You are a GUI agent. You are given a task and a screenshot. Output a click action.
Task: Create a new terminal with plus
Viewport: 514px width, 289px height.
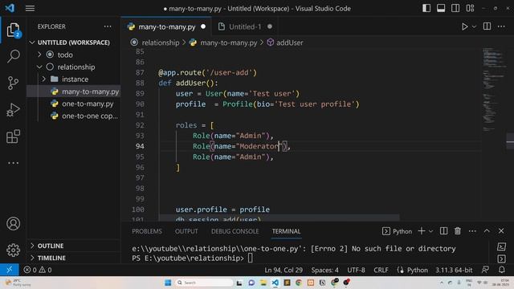point(421,231)
